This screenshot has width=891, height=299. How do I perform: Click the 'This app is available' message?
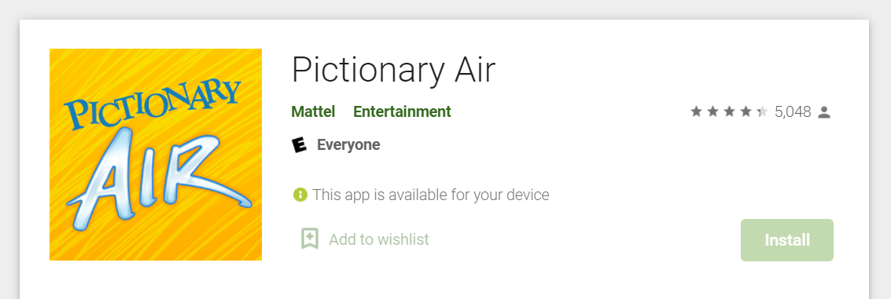[x=431, y=195]
